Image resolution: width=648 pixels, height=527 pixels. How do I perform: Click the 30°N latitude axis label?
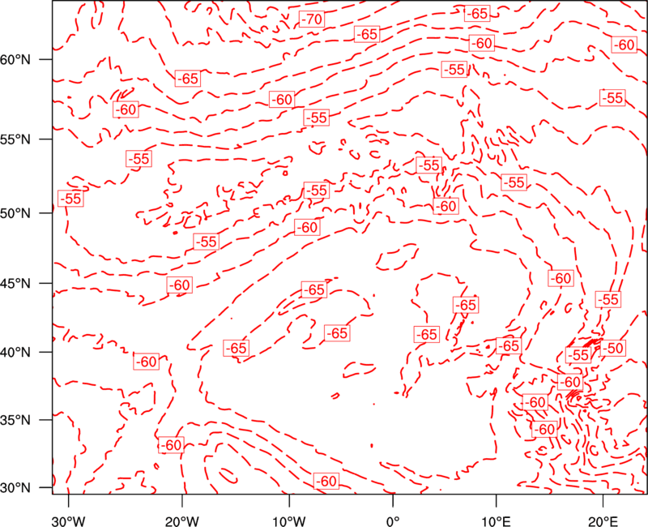[x=15, y=488]
